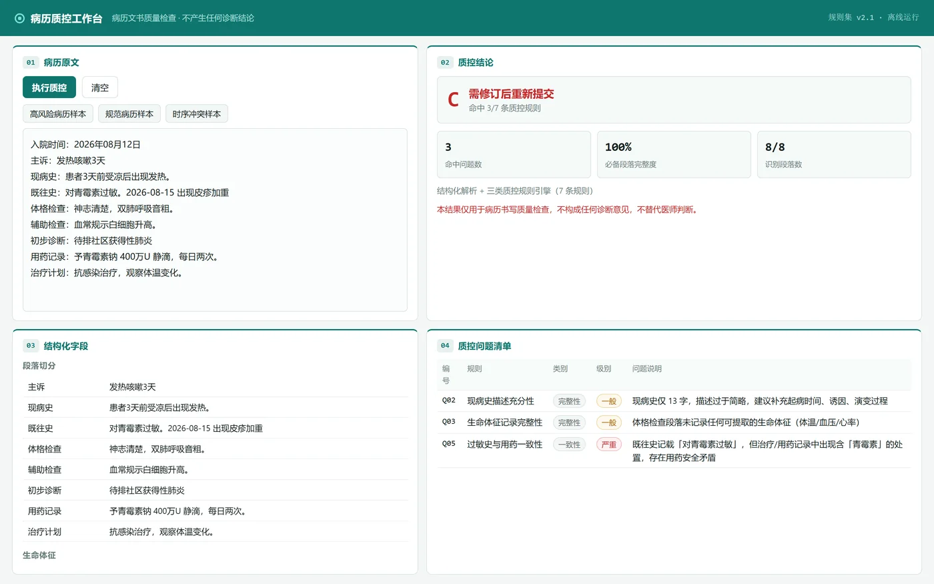Click the 规则集 v2.1 · 离线运行 status text

click(x=873, y=17)
